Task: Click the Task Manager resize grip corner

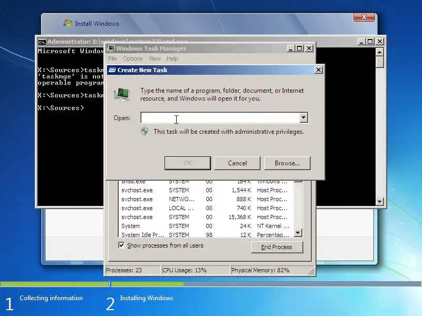Action: click(x=311, y=272)
